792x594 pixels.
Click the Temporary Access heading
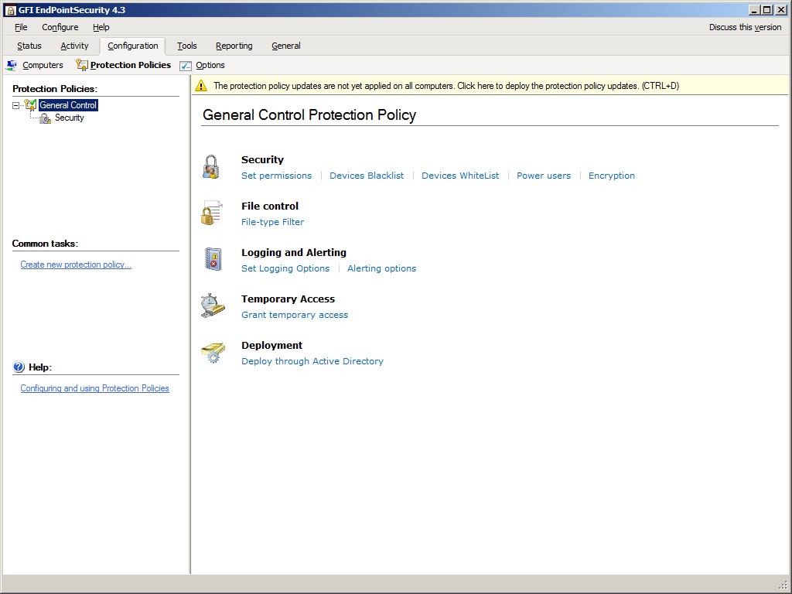288,299
